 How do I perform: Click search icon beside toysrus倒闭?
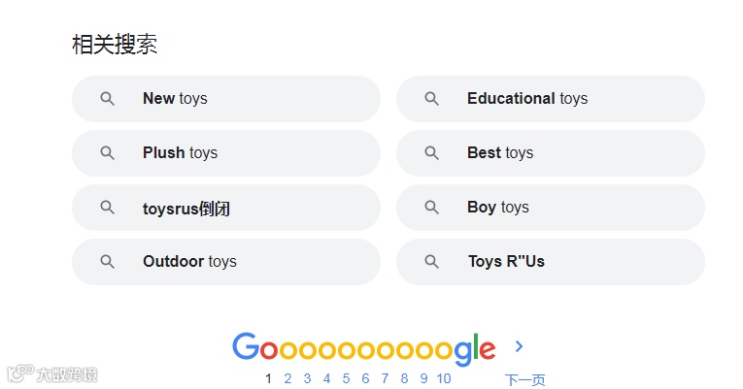pos(108,208)
